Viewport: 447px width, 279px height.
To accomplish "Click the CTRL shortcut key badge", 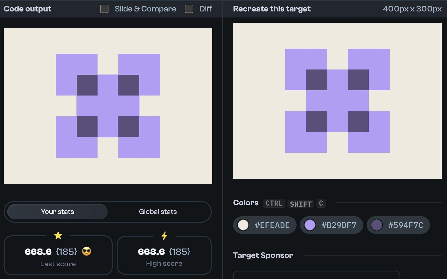I will point(274,203).
